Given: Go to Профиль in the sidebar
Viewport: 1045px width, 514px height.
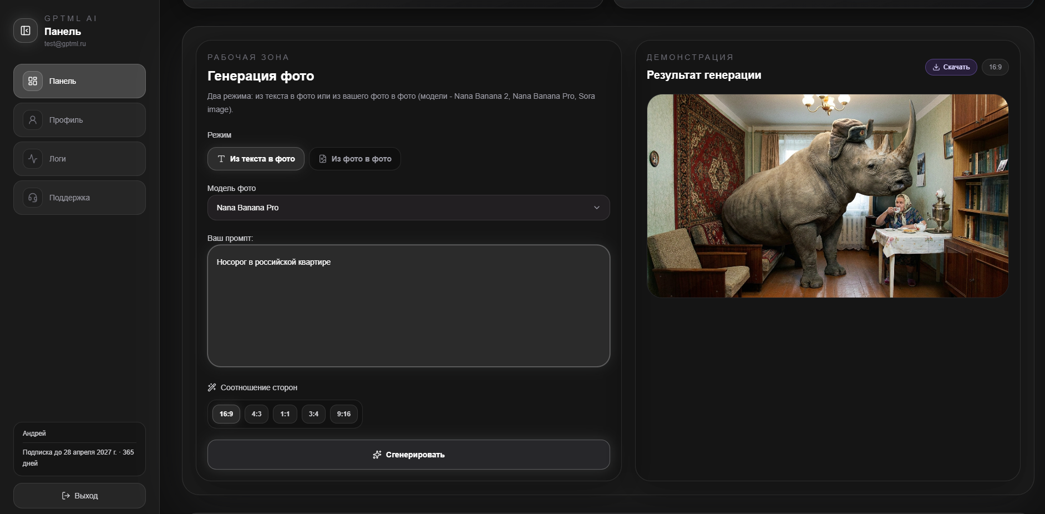Looking at the screenshot, I should click(80, 120).
